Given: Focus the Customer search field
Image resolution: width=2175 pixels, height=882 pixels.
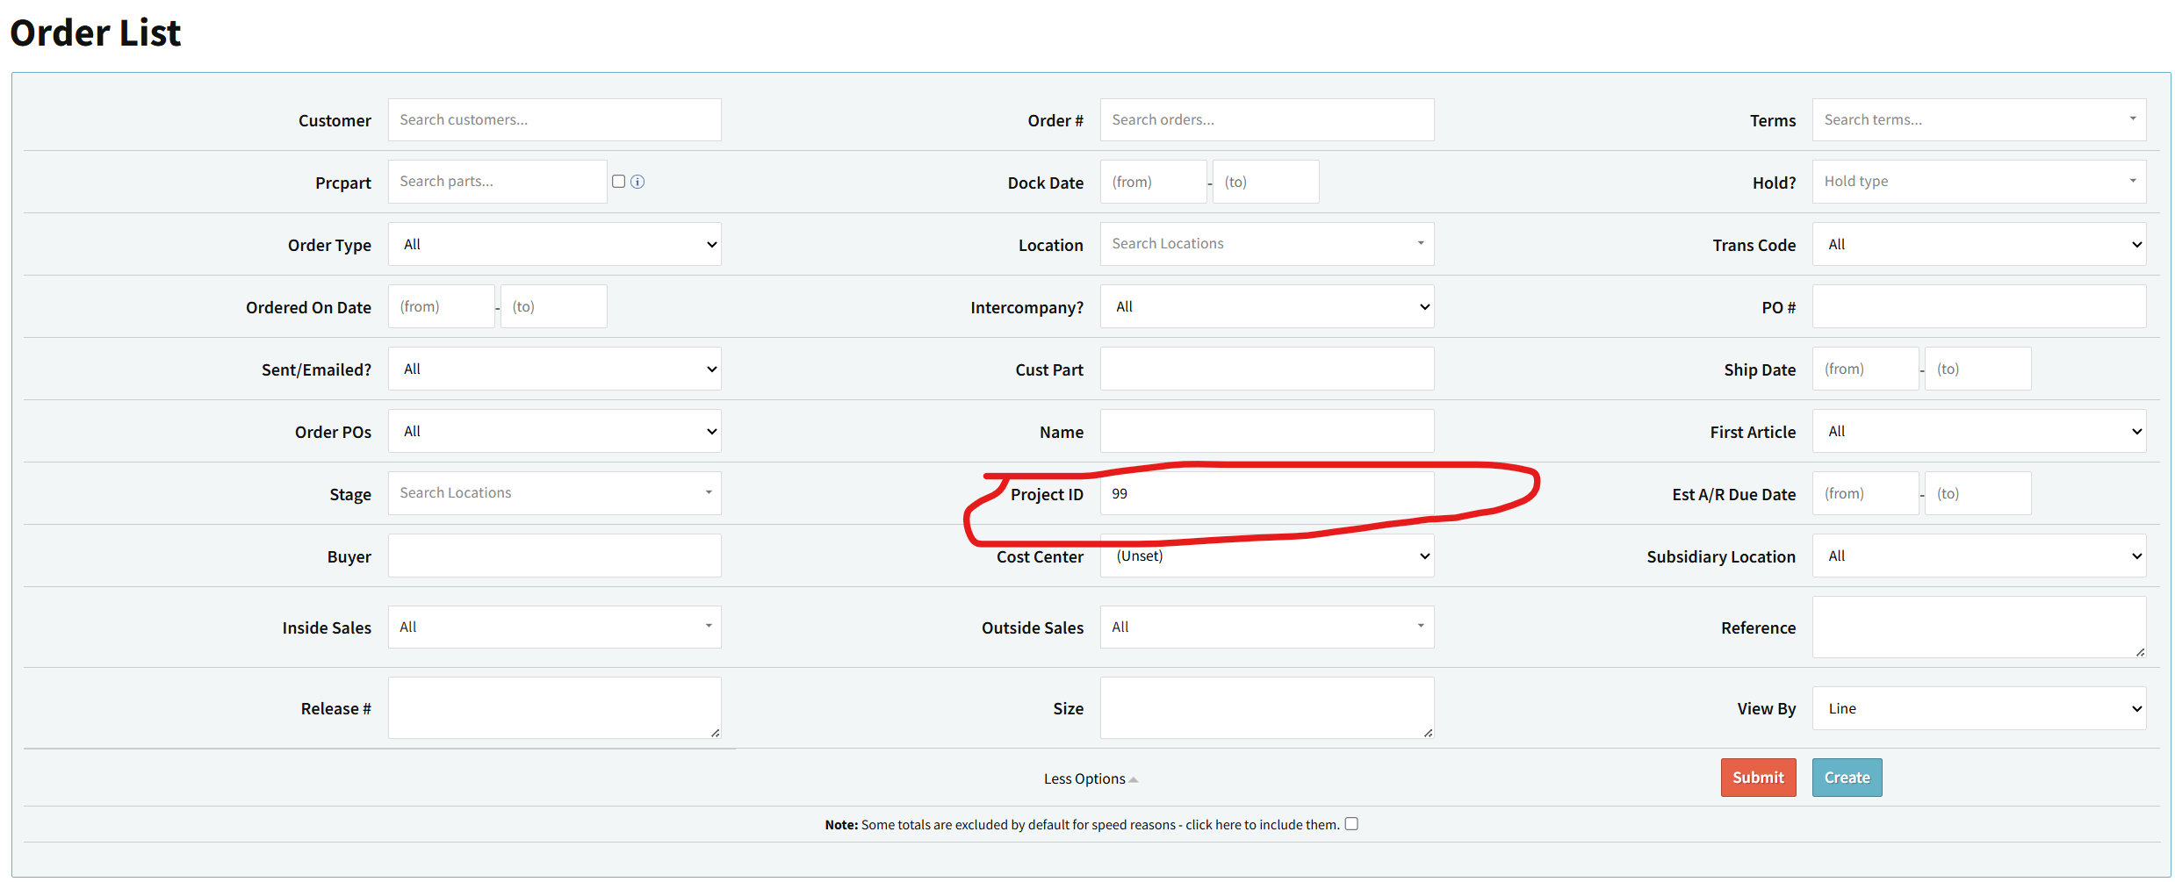Looking at the screenshot, I should 554,120.
